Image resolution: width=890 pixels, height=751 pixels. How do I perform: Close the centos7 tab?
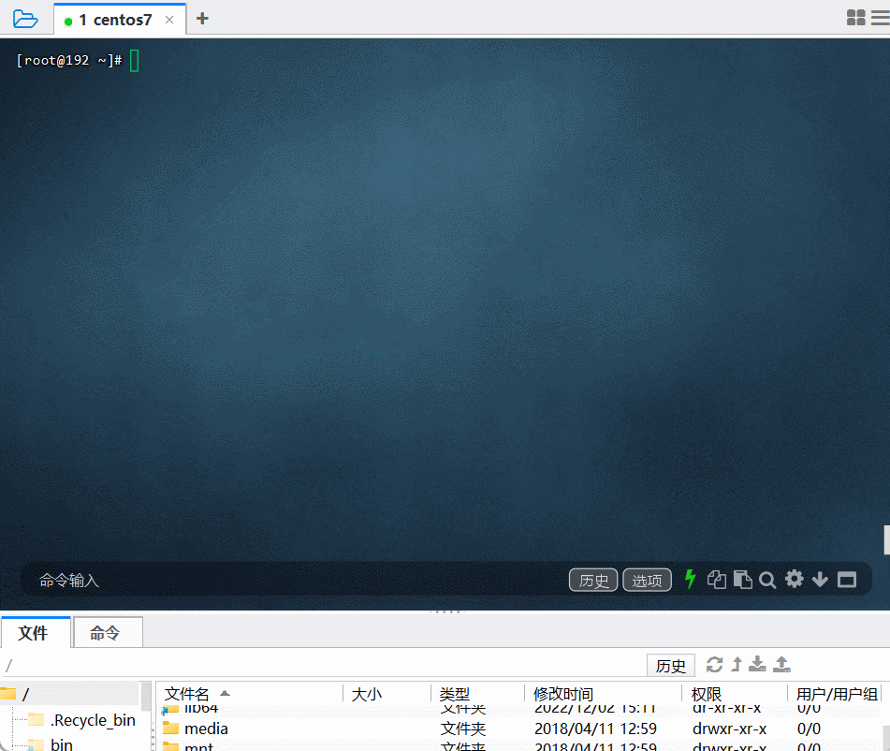pos(169,20)
